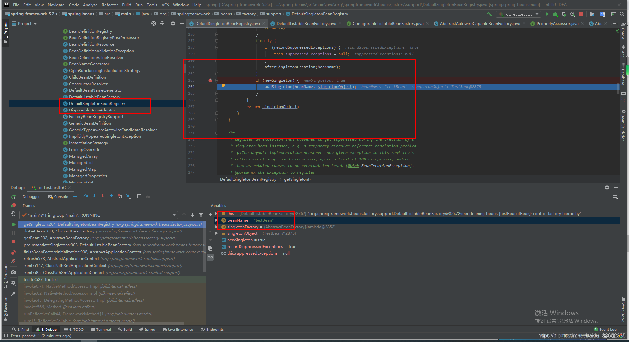629x342 pixels.
Task: Click the getSingleton() editor breadcrumb
Action: coord(297,179)
